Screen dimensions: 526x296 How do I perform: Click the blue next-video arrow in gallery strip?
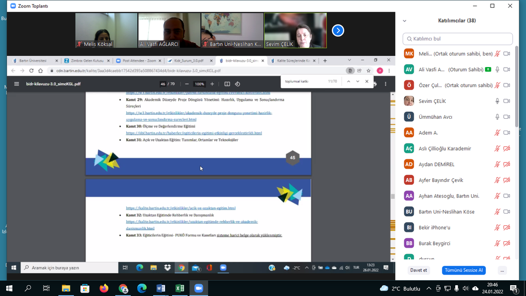coord(337,31)
